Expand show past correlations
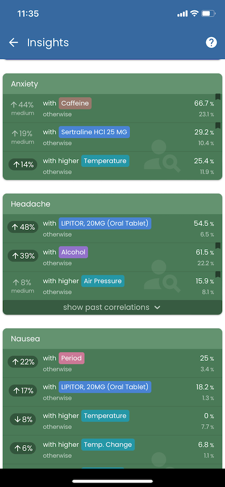The width and height of the screenshot is (225, 487). 112,307
